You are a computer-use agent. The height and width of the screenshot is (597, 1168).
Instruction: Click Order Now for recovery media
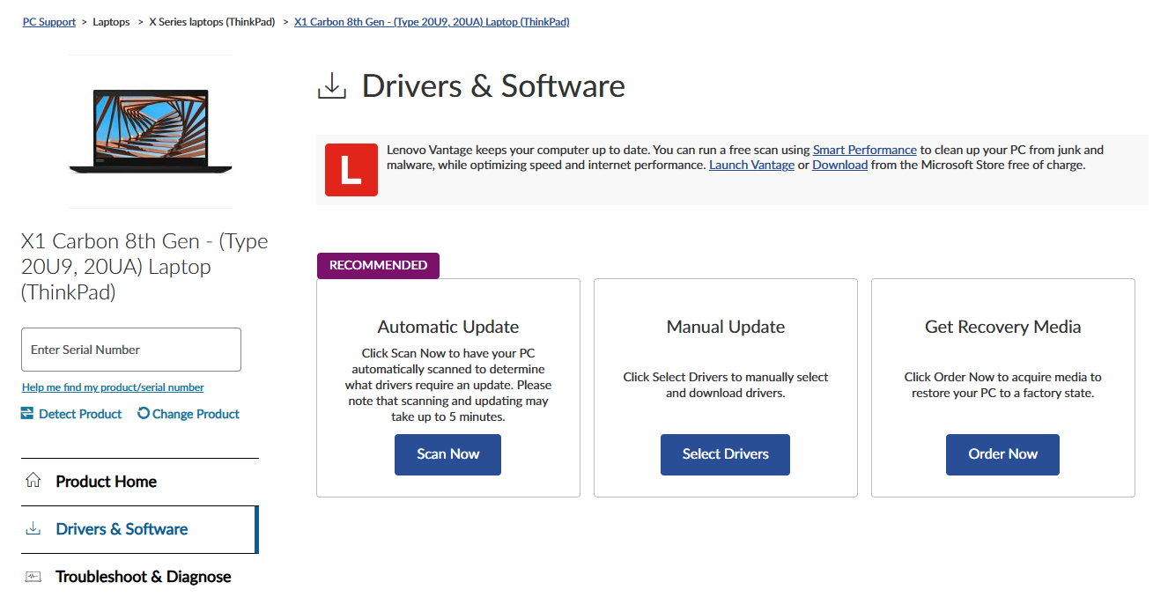(x=1002, y=454)
